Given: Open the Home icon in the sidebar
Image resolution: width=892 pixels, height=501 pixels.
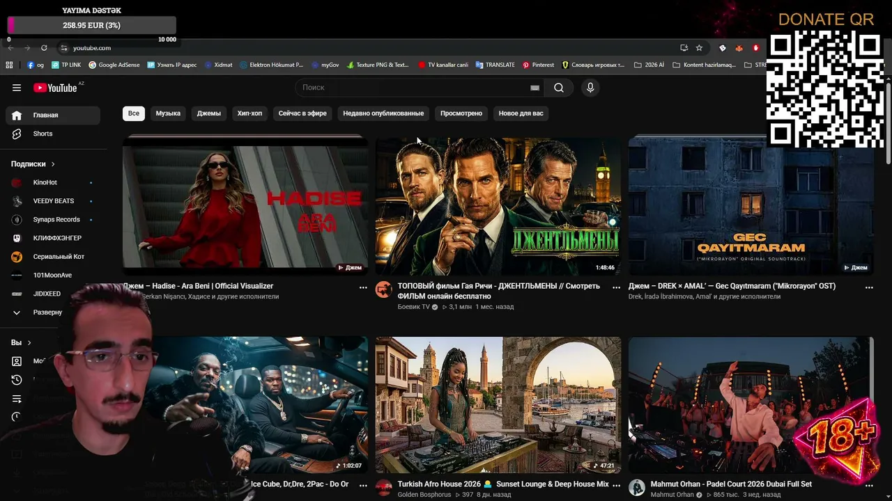Looking at the screenshot, I should [17, 115].
